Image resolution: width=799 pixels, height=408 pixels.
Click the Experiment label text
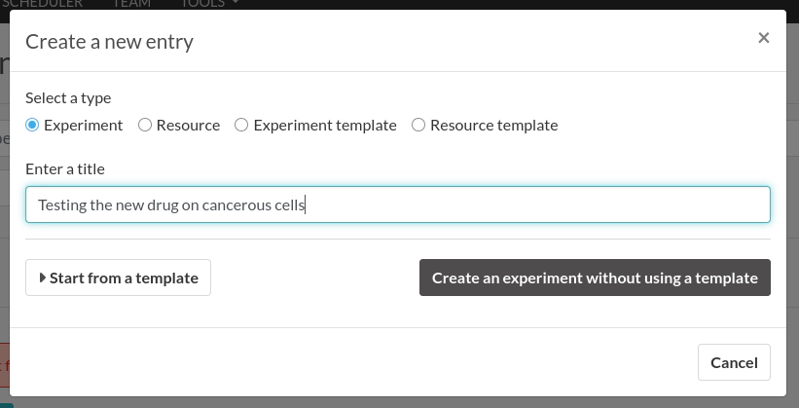pyautogui.click(x=83, y=125)
